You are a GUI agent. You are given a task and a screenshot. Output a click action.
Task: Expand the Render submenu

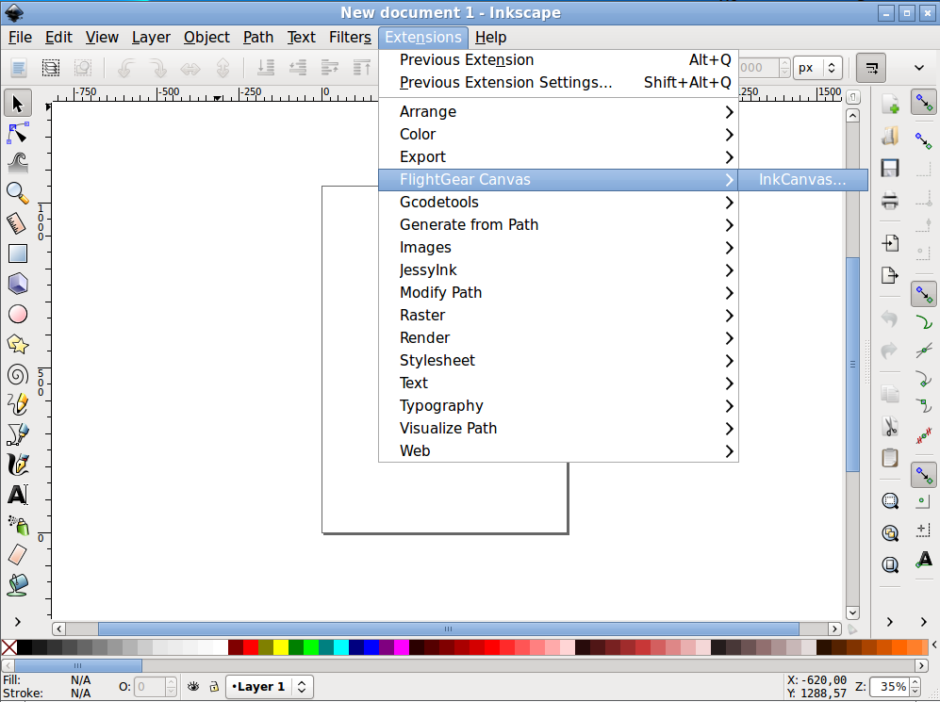tap(558, 338)
